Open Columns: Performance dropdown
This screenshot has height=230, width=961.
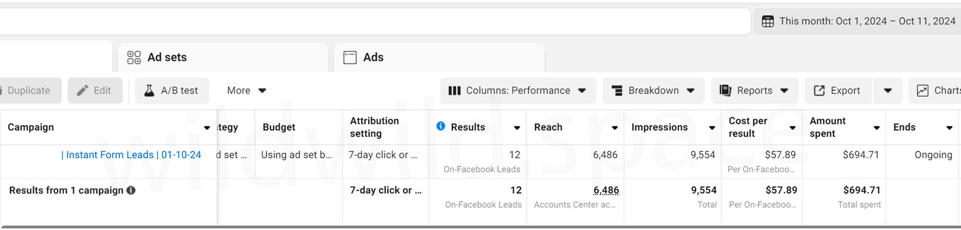tap(518, 90)
